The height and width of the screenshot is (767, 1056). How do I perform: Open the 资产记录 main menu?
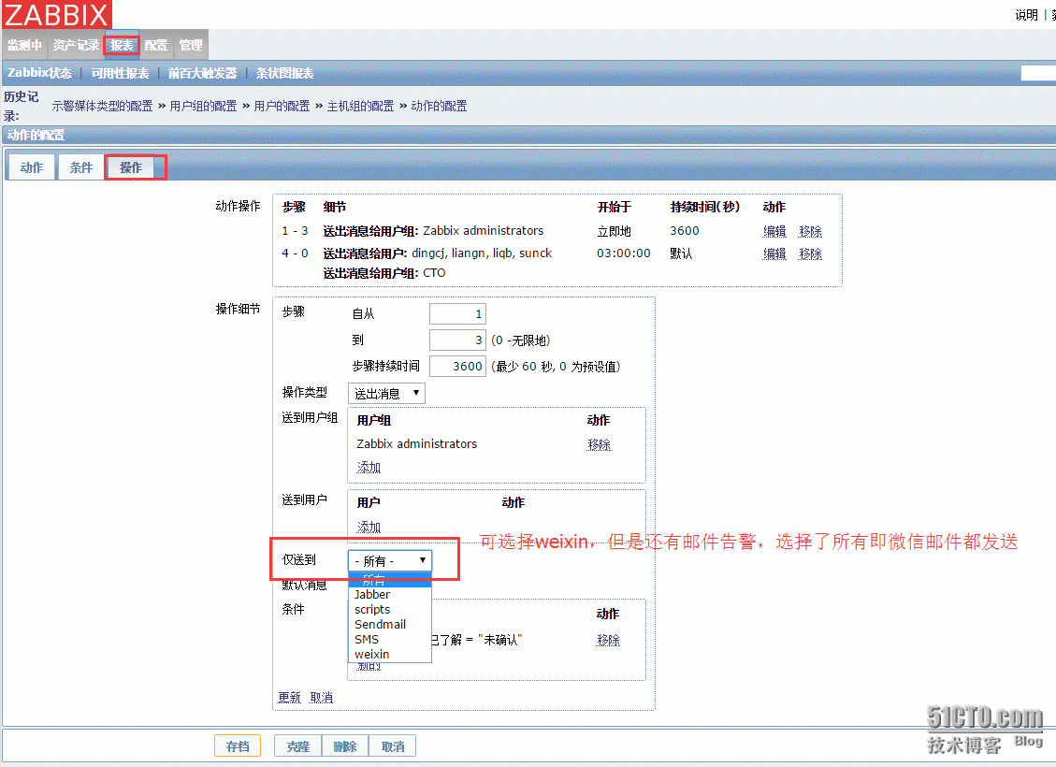pos(76,45)
